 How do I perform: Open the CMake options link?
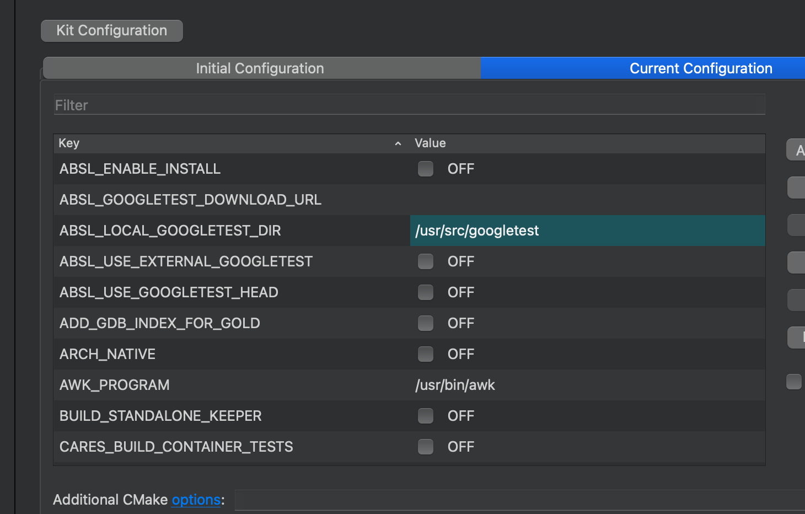click(196, 500)
